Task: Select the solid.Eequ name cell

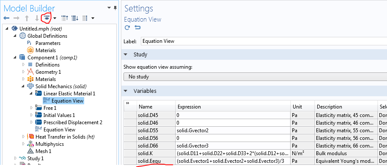Action: (x=156, y=161)
